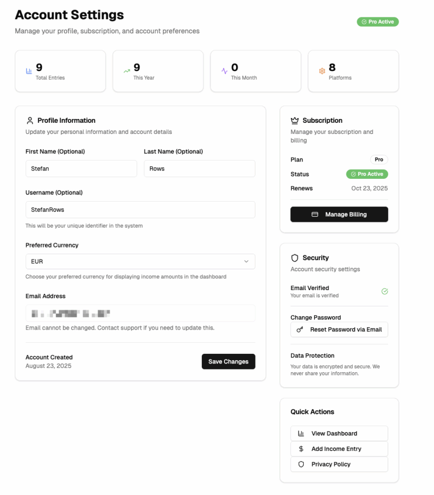Click the shield icon next to Security heading
This screenshot has height=495, width=434.
tap(295, 258)
